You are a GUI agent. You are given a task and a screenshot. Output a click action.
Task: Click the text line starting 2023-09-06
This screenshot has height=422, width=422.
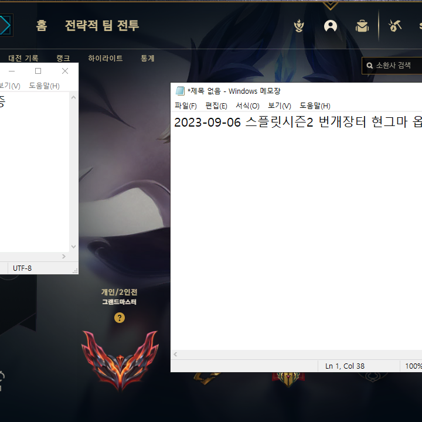pos(298,122)
